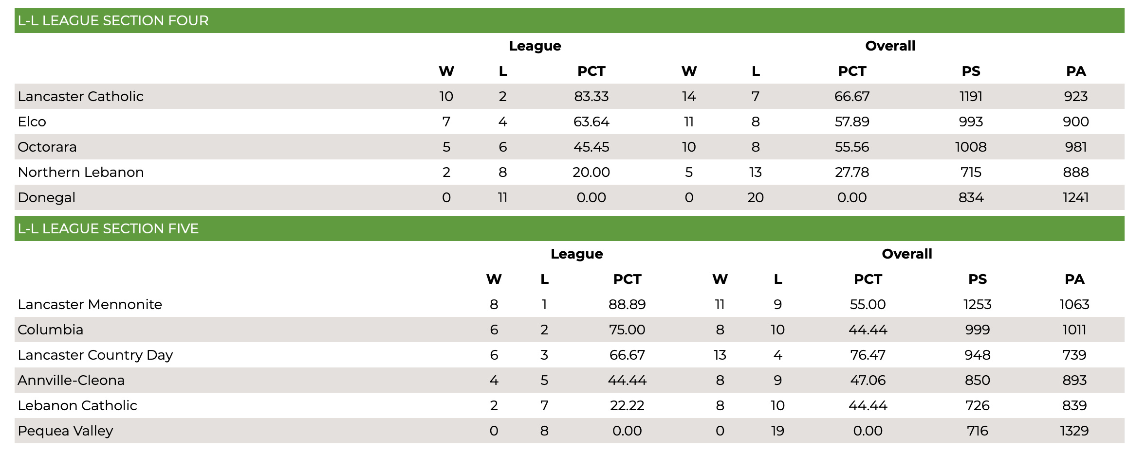Open Lancaster Mennonite team entry
This screenshot has height=453, width=1146.
(90, 304)
